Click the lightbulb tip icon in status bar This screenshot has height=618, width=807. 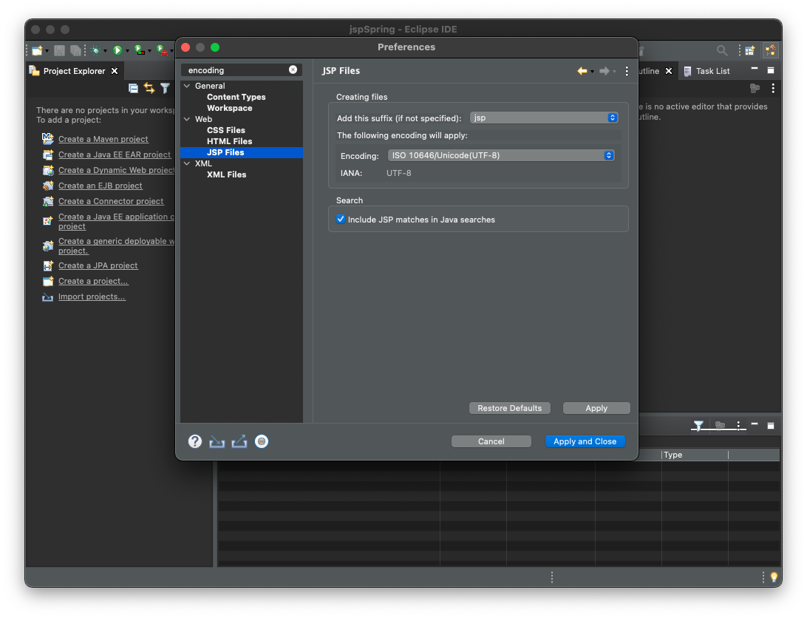(x=774, y=577)
